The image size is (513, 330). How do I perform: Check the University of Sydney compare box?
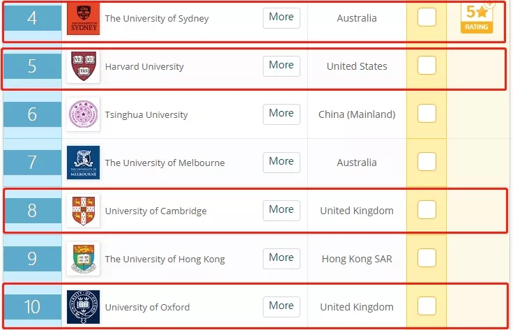[427, 17]
